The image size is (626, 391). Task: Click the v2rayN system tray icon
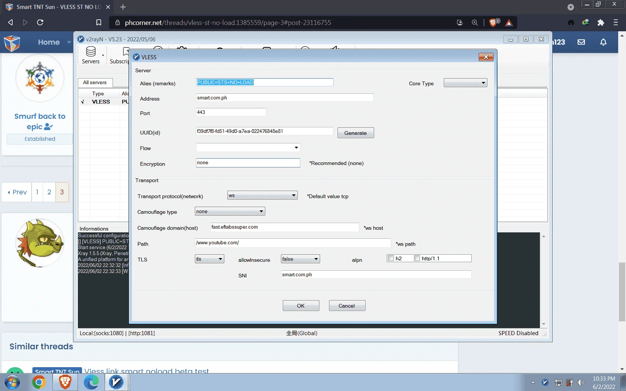point(545,382)
